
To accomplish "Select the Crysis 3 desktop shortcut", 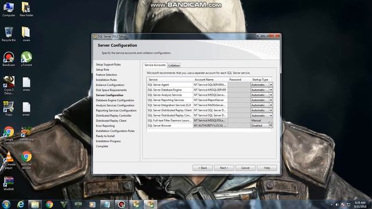I will pos(9,85).
